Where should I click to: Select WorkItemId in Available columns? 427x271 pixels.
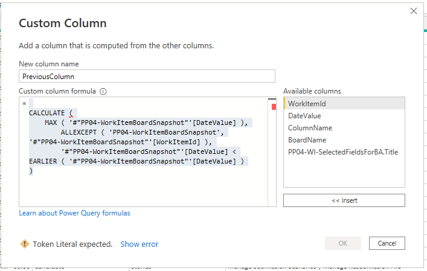pyautogui.click(x=344, y=103)
